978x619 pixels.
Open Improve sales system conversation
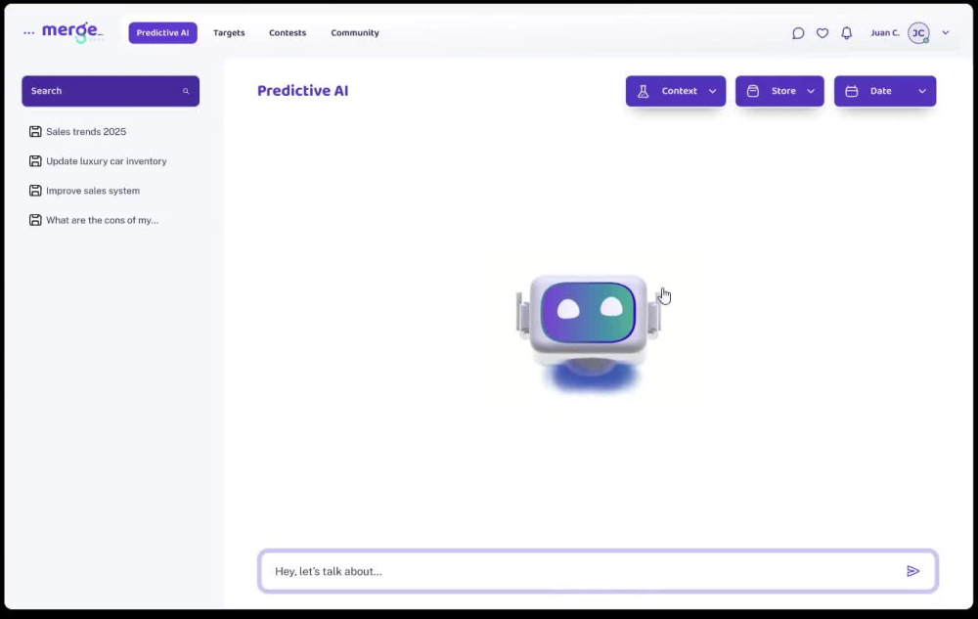(93, 191)
